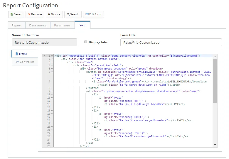Click the padlock Block icon
Image resolution: width=229 pixels, height=159 pixels.
[x=49, y=14]
